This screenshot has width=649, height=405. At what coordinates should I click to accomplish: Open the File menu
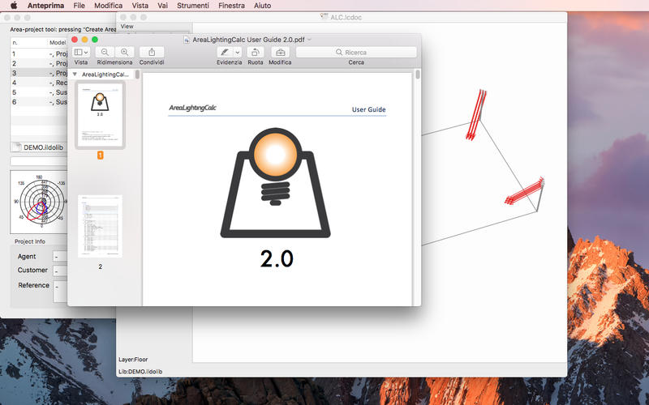(x=79, y=6)
